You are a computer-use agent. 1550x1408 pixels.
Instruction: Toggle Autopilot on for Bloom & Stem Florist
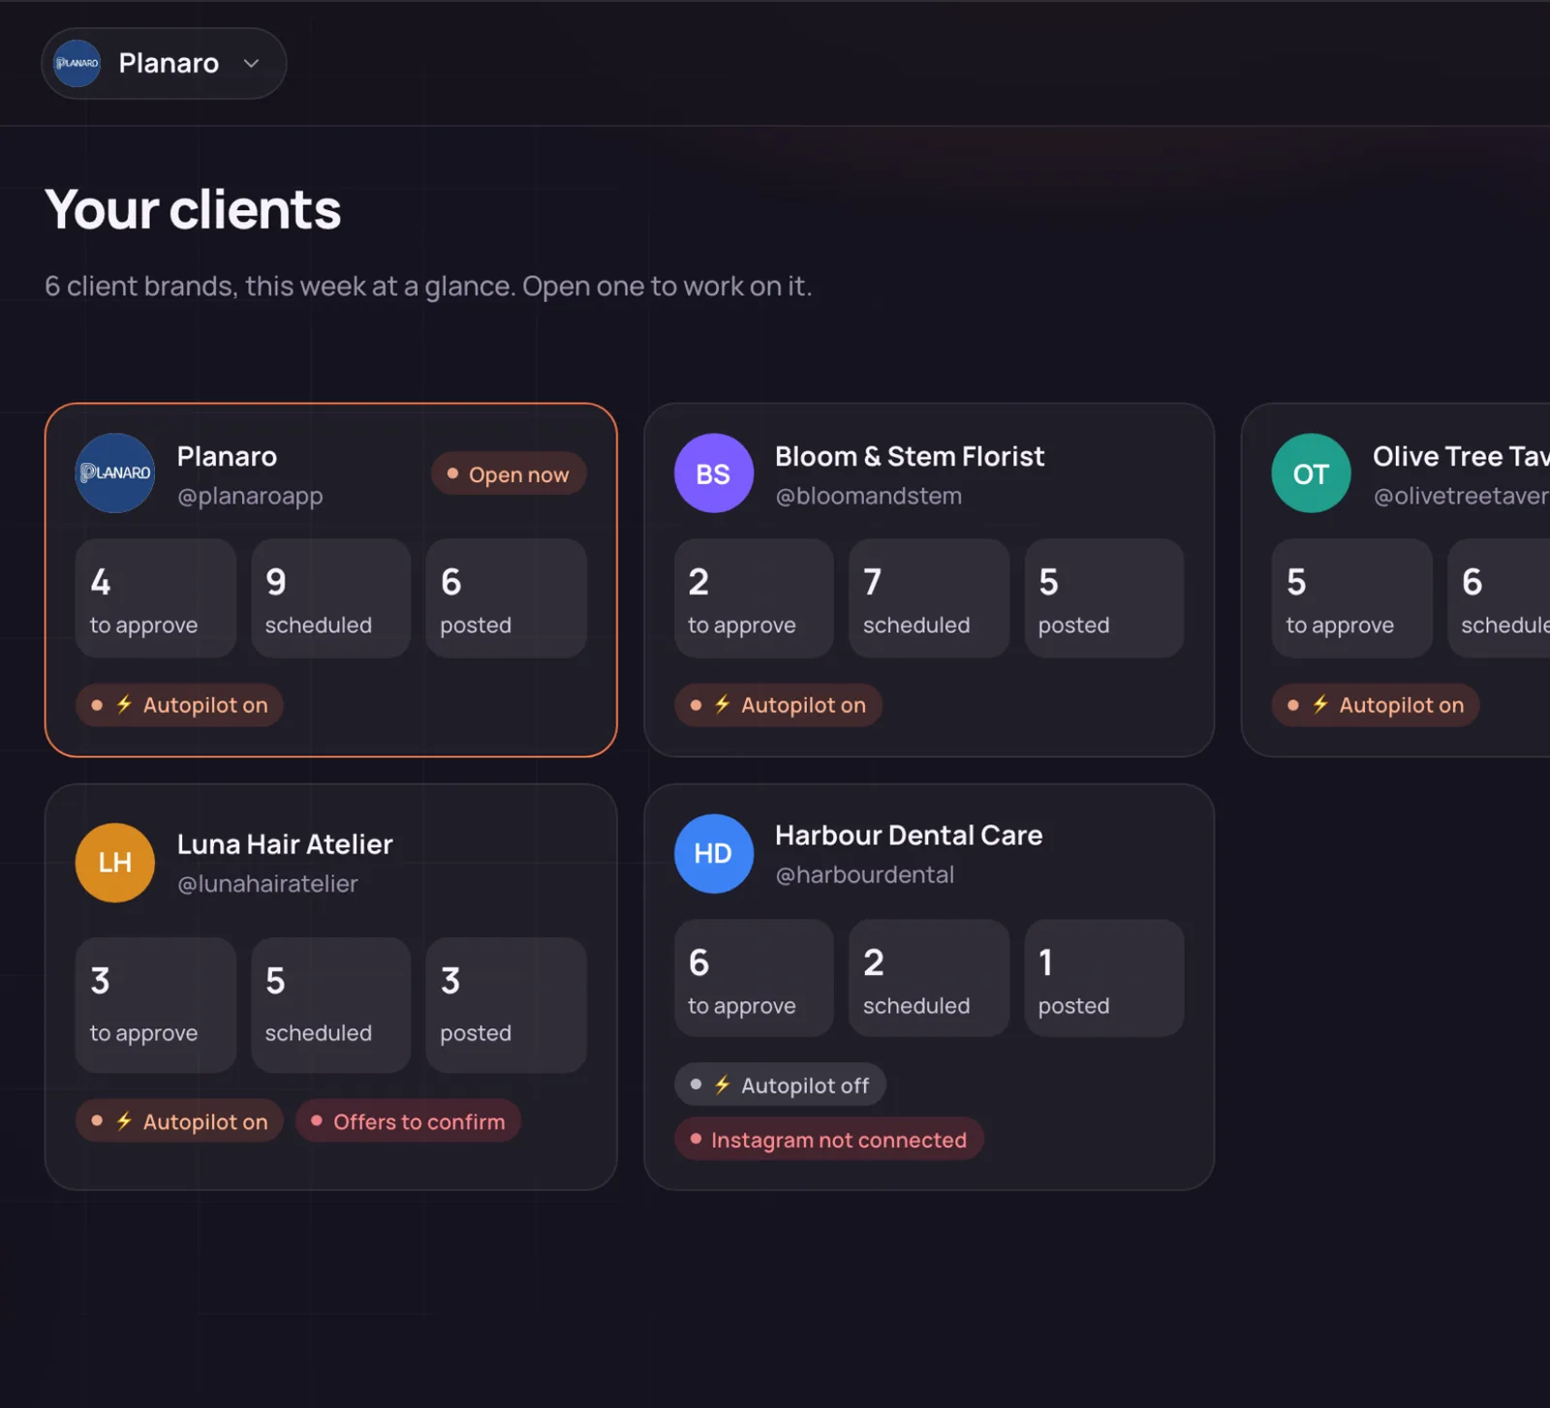tap(778, 705)
